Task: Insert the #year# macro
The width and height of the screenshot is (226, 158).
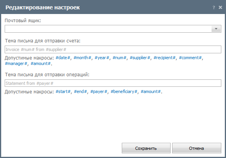Action: (102, 58)
